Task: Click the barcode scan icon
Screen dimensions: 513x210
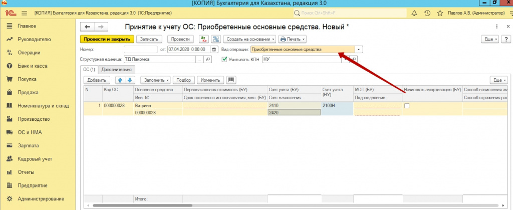Action: pyautogui.click(x=231, y=80)
